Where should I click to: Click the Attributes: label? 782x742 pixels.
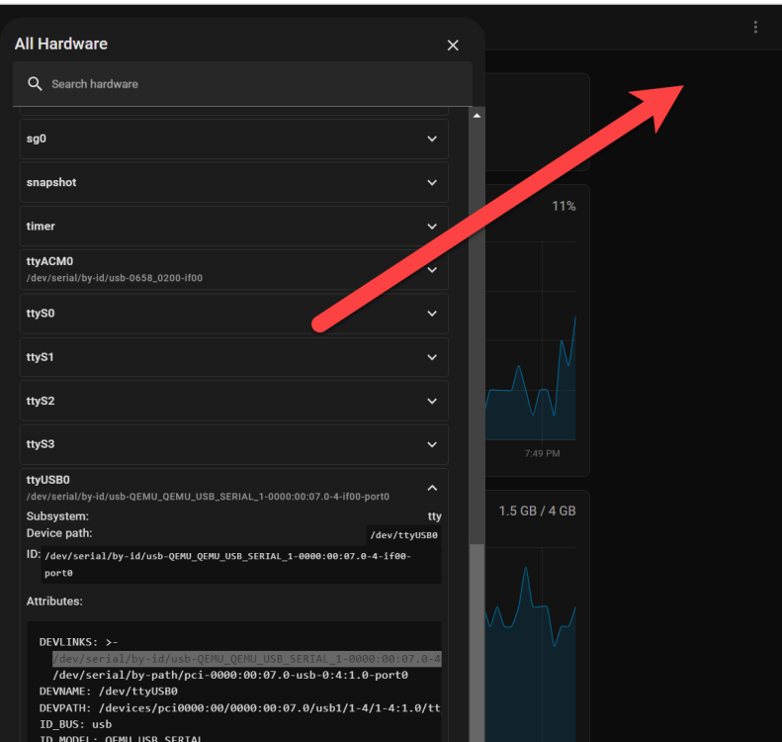click(54, 602)
